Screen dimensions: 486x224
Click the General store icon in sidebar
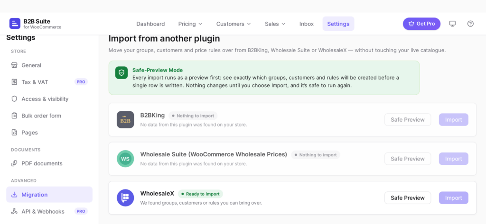[14, 65]
